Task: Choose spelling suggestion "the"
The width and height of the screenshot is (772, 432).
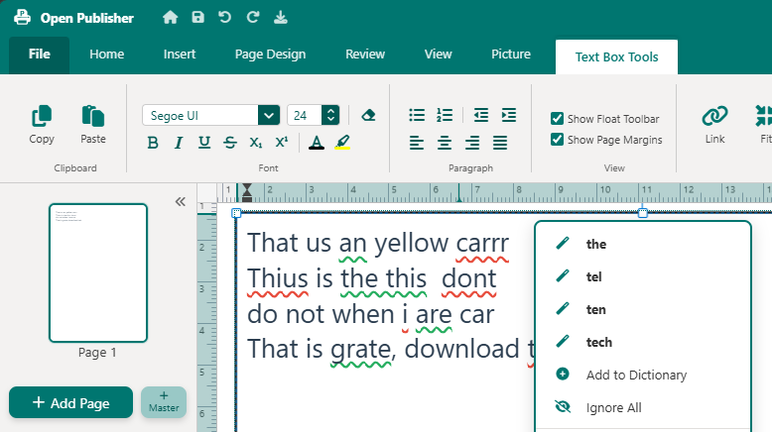Action: coord(643,244)
